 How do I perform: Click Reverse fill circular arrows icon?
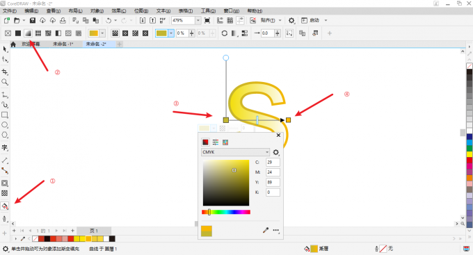(225, 33)
